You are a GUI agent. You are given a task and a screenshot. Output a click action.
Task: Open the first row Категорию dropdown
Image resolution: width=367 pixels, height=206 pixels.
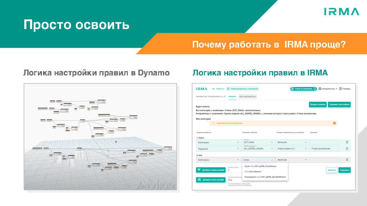coord(218,142)
